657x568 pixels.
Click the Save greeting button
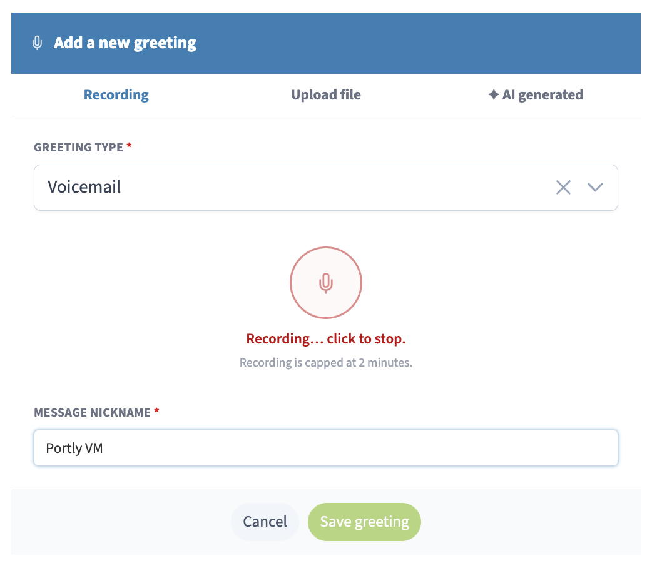tap(364, 522)
